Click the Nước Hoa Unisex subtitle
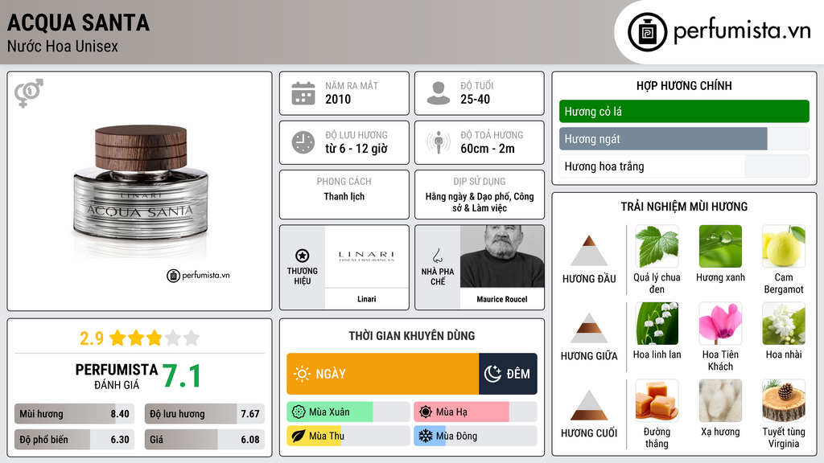824x463 pixels. (x=63, y=46)
